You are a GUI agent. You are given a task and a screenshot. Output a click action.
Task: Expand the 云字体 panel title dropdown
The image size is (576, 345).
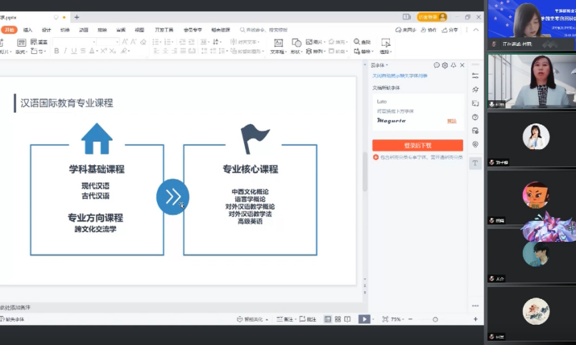[380, 65]
